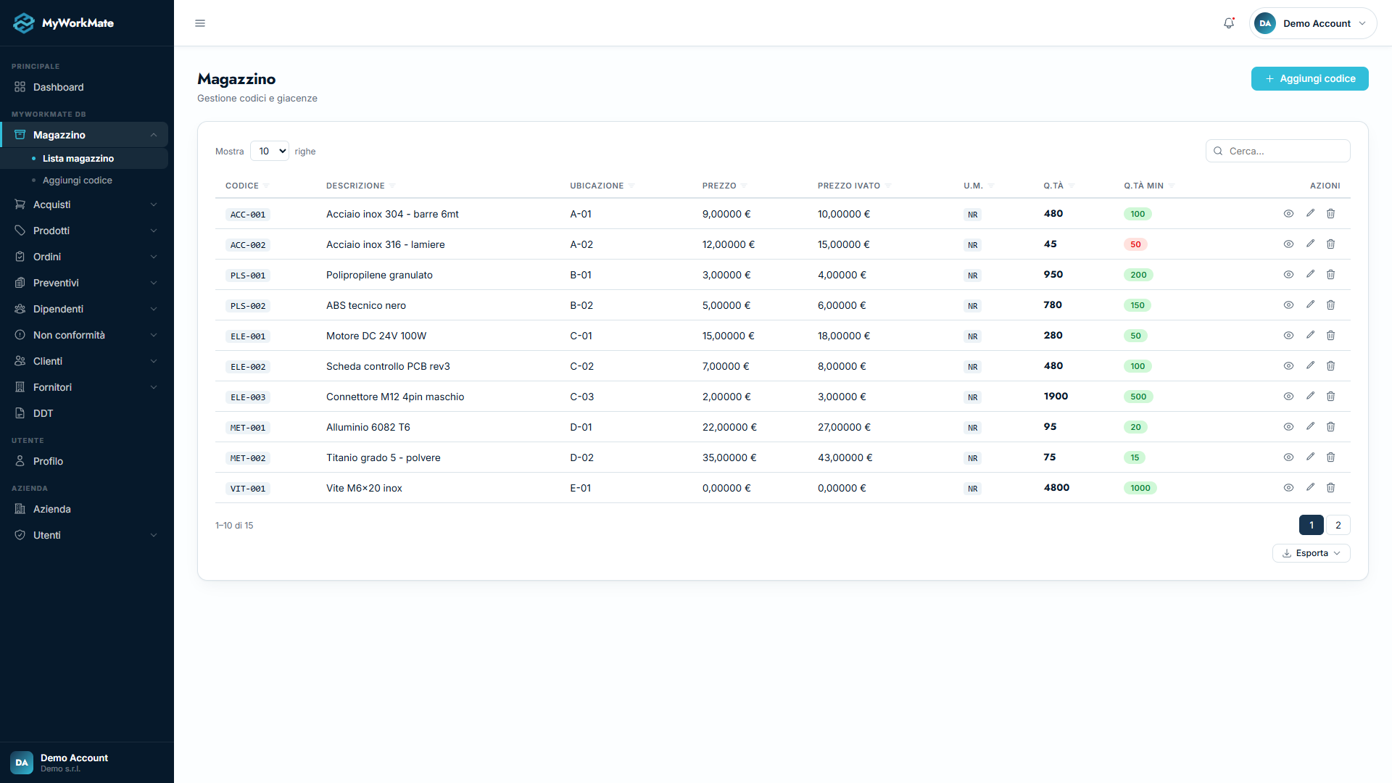Open the Demo Account user menu
The width and height of the screenshot is (1392, 783).
(1313, 23)
